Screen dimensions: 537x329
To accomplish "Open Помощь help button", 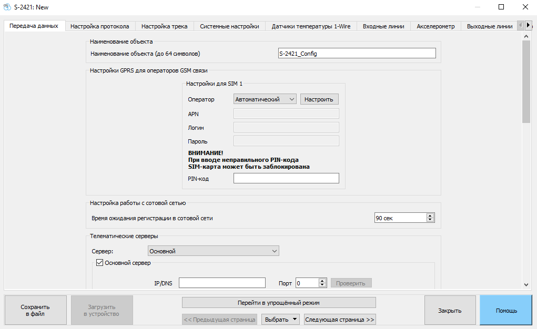I will point(506,311).
